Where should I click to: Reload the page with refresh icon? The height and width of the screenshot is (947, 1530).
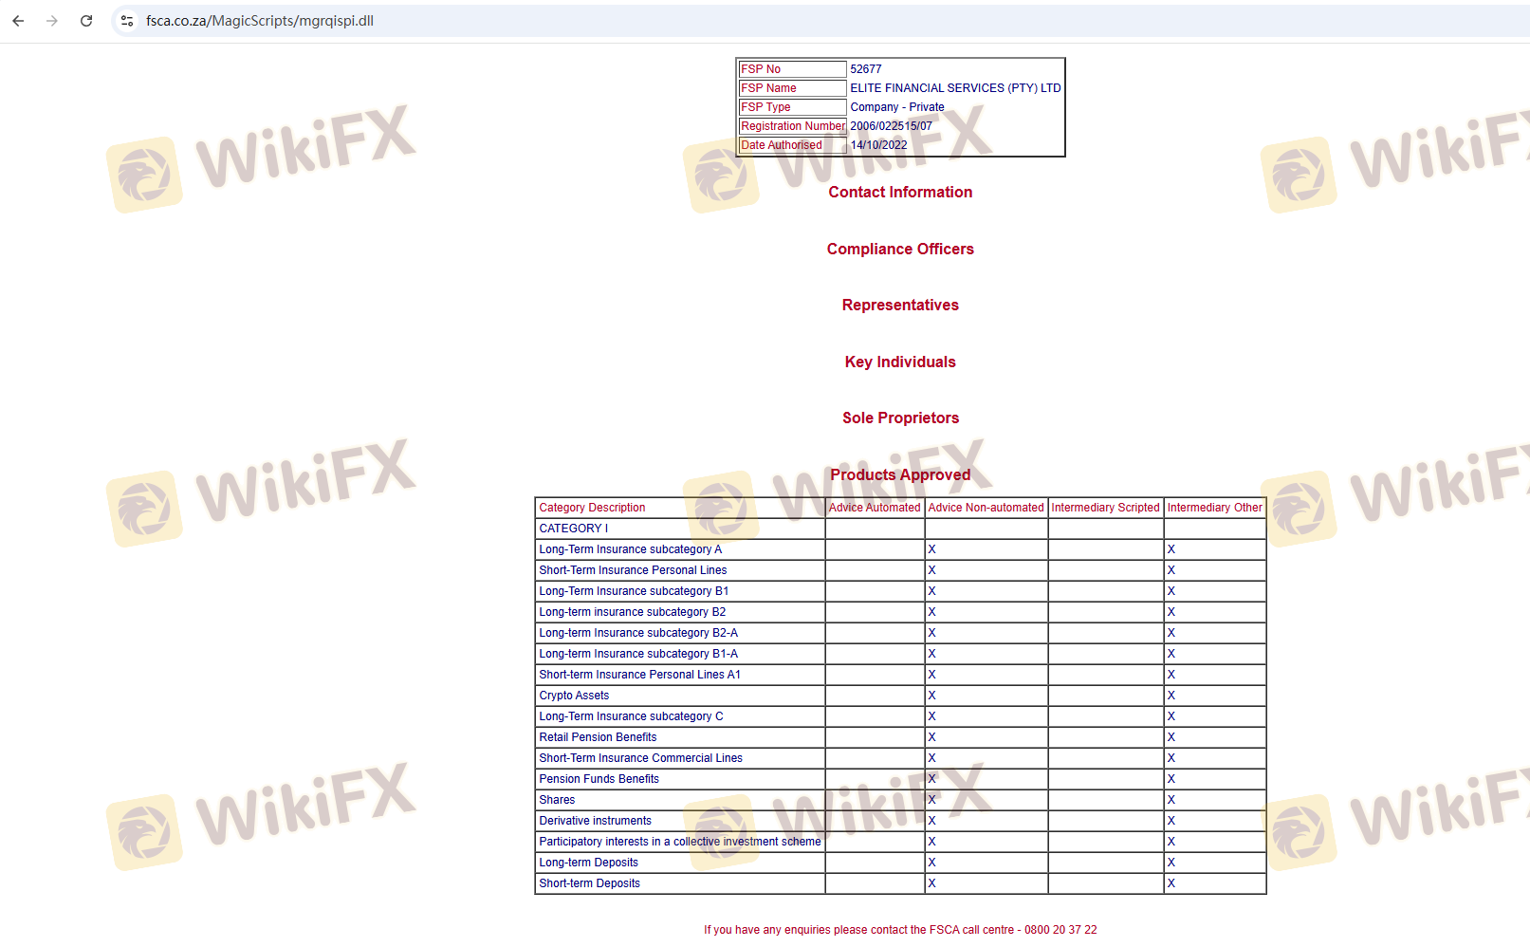(x=86, y=21)
